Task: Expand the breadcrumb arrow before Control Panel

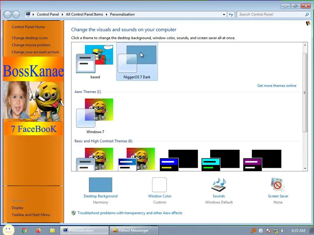Action: 33,14
